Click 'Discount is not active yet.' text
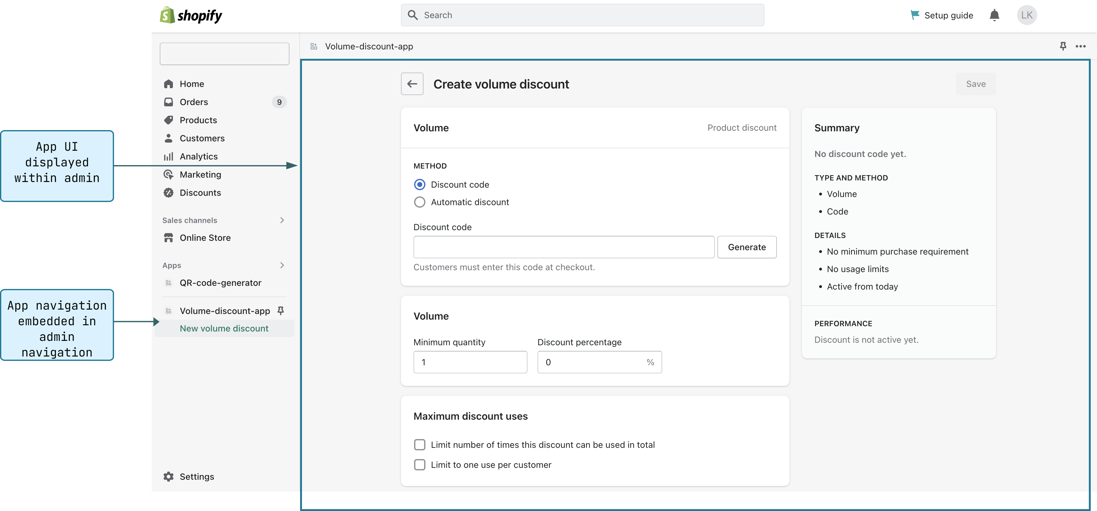The height and width of the screenshot is (511, 1097). coord(866,340)
